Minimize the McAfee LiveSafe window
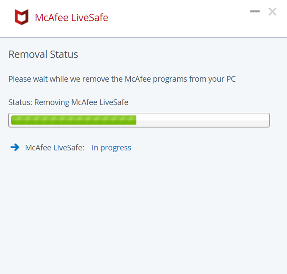This screenshot has width=287, height=274. (x=255, y=11)
